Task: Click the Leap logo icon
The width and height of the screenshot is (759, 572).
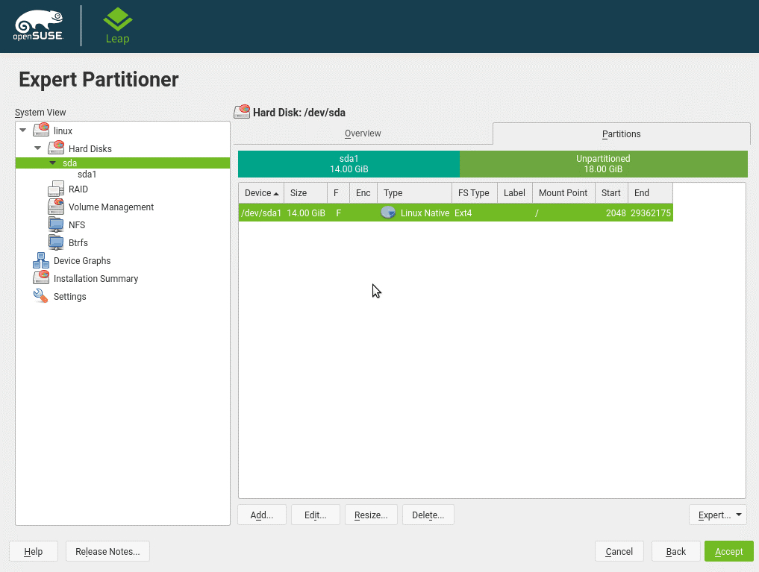Action: point(118,25)
